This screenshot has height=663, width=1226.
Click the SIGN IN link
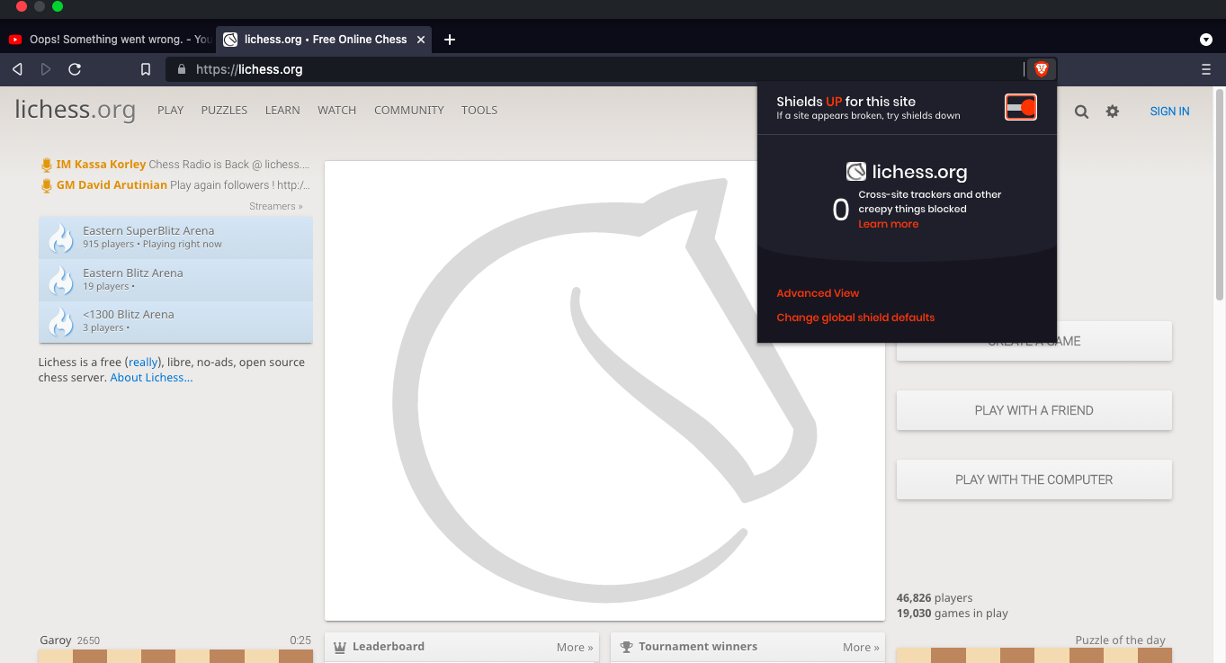(1169, 112)
